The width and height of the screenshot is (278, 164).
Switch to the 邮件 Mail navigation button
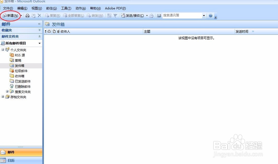pos(21,152)
